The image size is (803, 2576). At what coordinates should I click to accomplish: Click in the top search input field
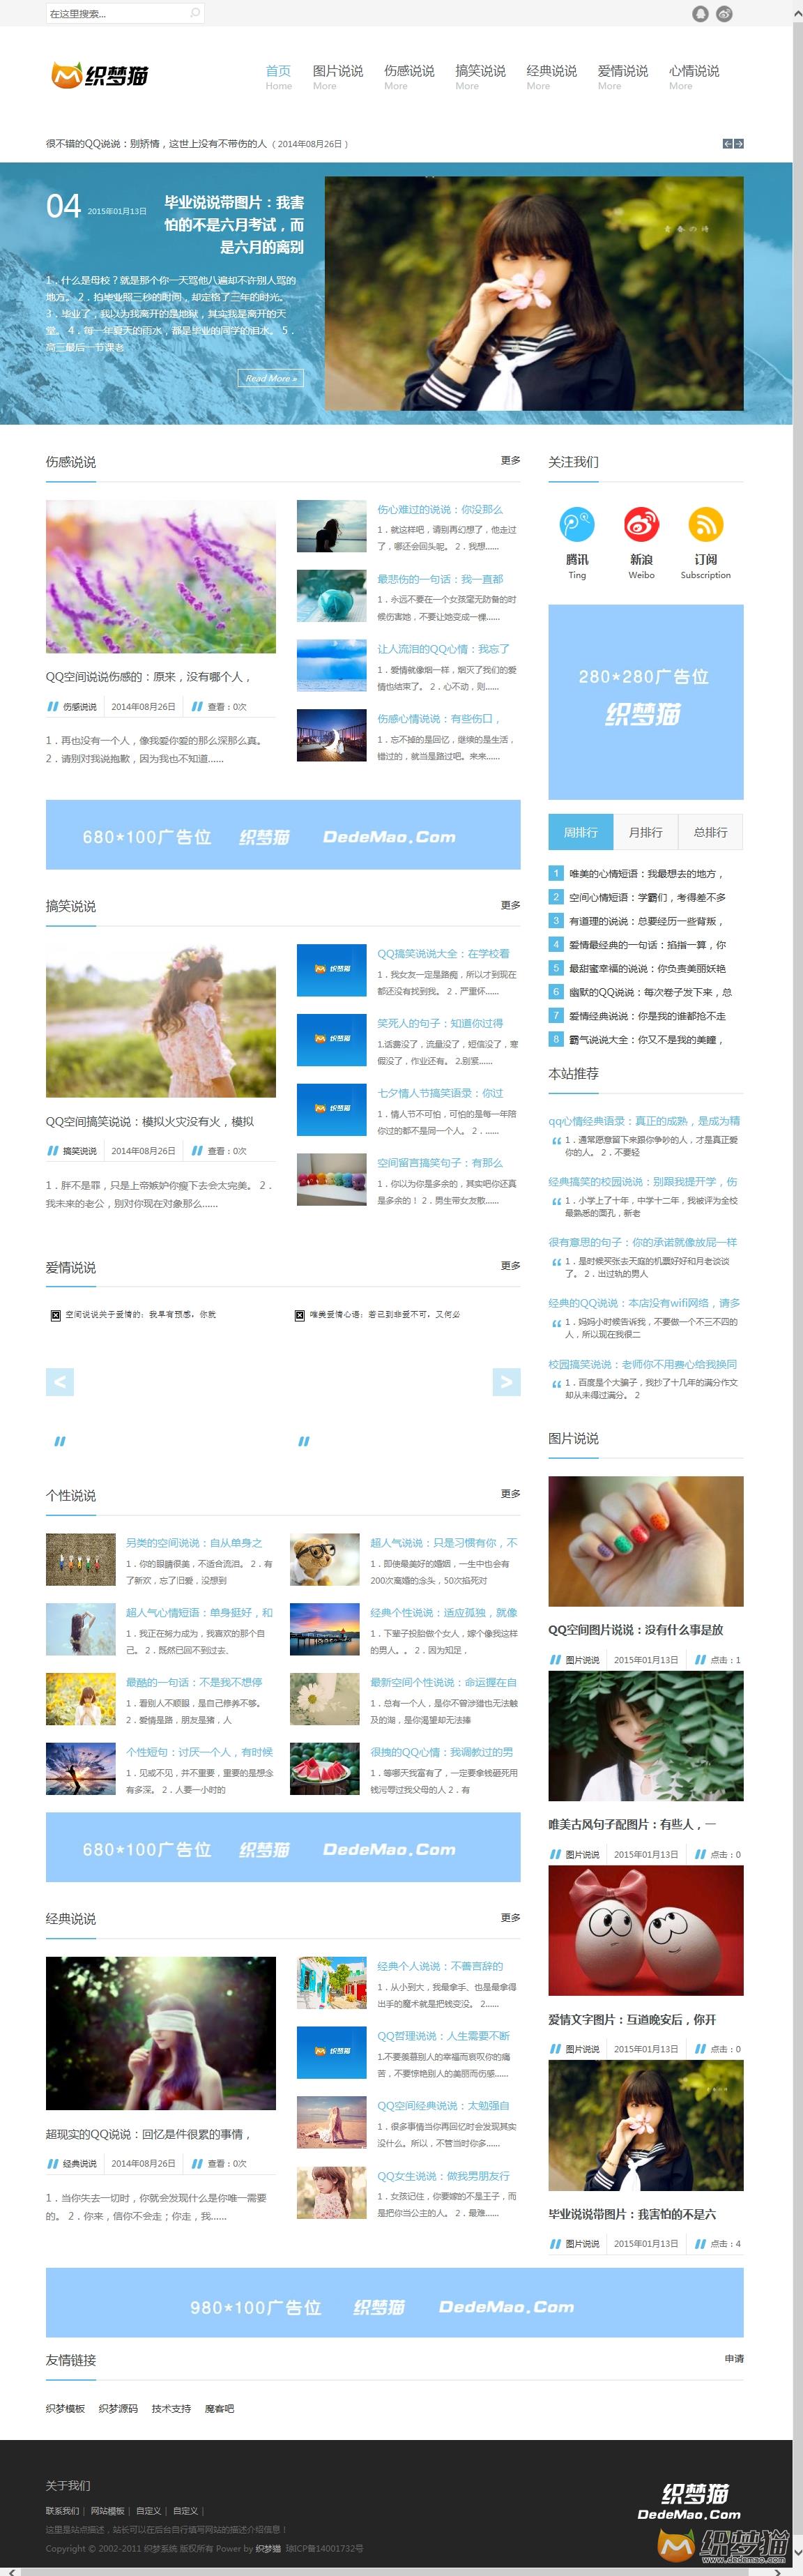(x=118, y=13)
